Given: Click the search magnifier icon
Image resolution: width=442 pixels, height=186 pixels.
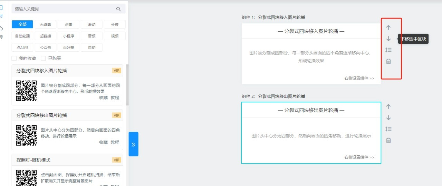Looking at the screenshot, I should point(118,9).
